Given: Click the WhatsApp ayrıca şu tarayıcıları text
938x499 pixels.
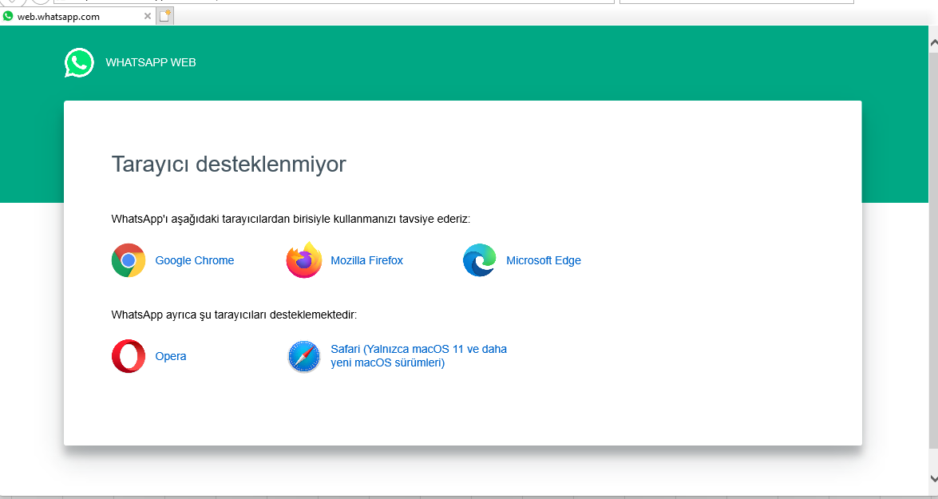Looking at the screenshot, I should pyautogui.click(x=234, y=315).
